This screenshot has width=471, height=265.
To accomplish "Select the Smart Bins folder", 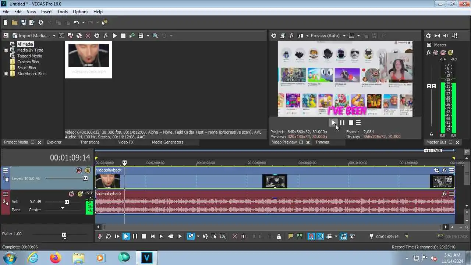I will 26,68.
